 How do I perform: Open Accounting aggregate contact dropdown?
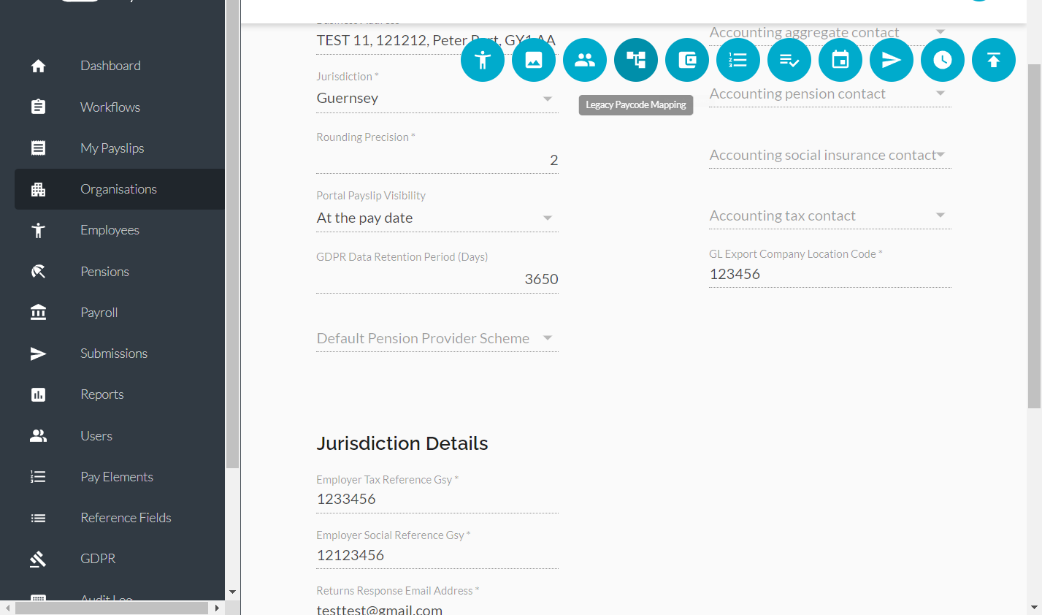pyautogui.click(x=830, y=32)
